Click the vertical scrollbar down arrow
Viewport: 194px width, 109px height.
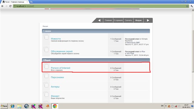[193, 102]
